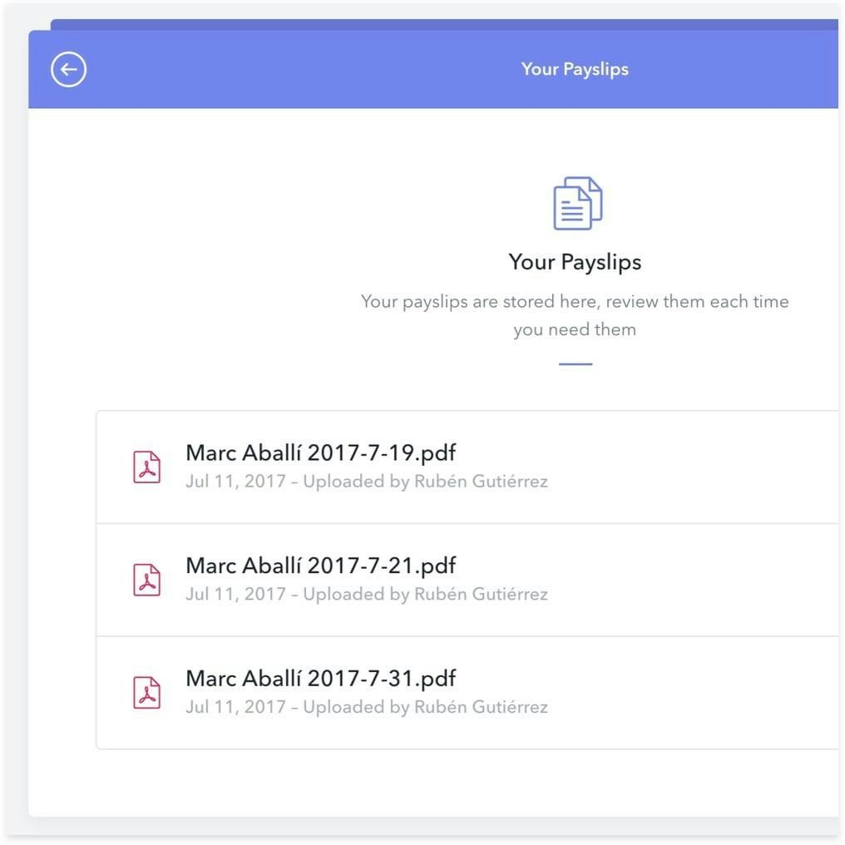Open Marc Aballí 2017-7-31.pdf
This screenshot has width=845, height=845.
tap(320, 679)
